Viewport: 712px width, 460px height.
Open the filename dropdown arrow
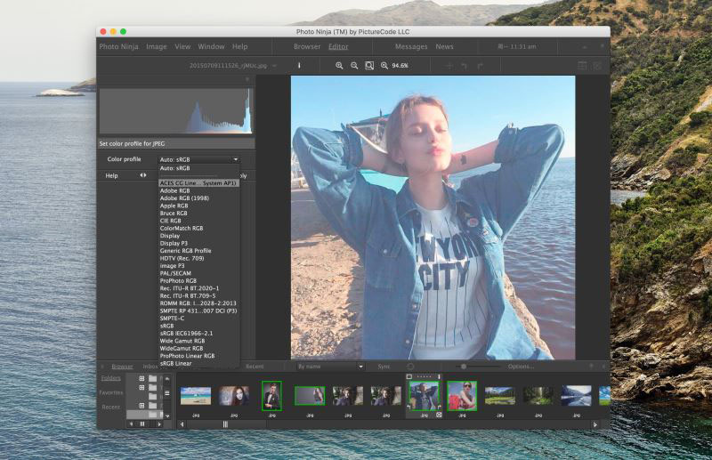click(274, 66)
